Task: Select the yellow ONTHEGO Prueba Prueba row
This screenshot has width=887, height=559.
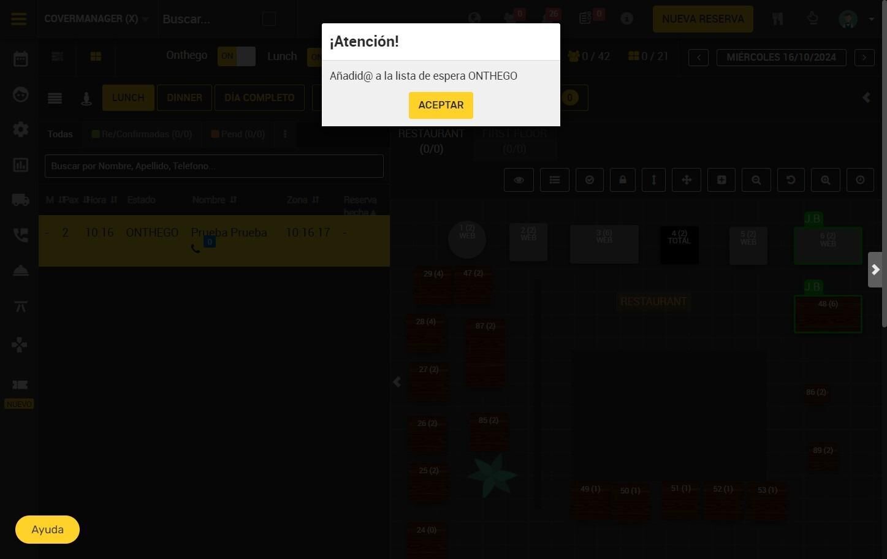Action: click(214, 240)
